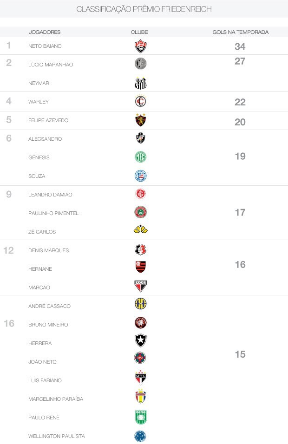The height and width of the screenshot is (444, 288).
Task: Click the Clube column header
Action: [x=139, y=32]
